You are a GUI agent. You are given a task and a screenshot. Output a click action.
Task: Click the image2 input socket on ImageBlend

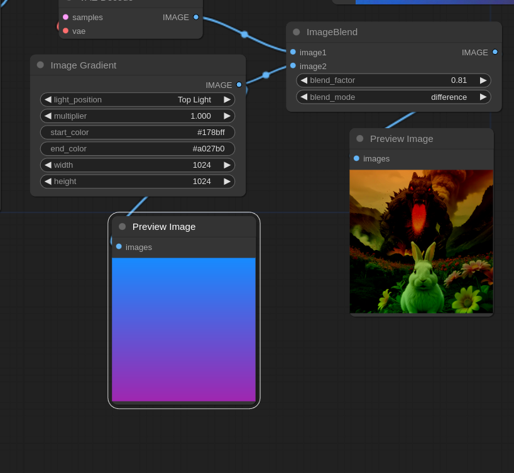click(x=293, y=66)
